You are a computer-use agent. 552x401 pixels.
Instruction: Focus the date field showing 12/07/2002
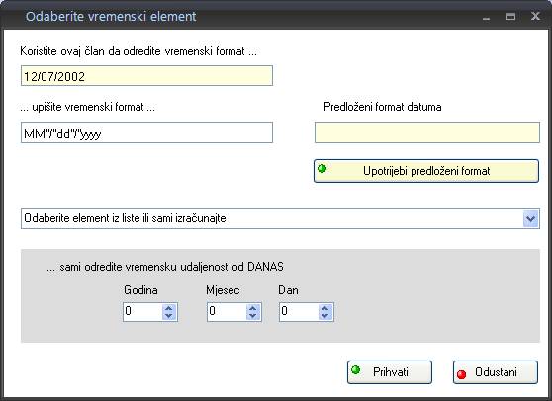pos(146,76)
